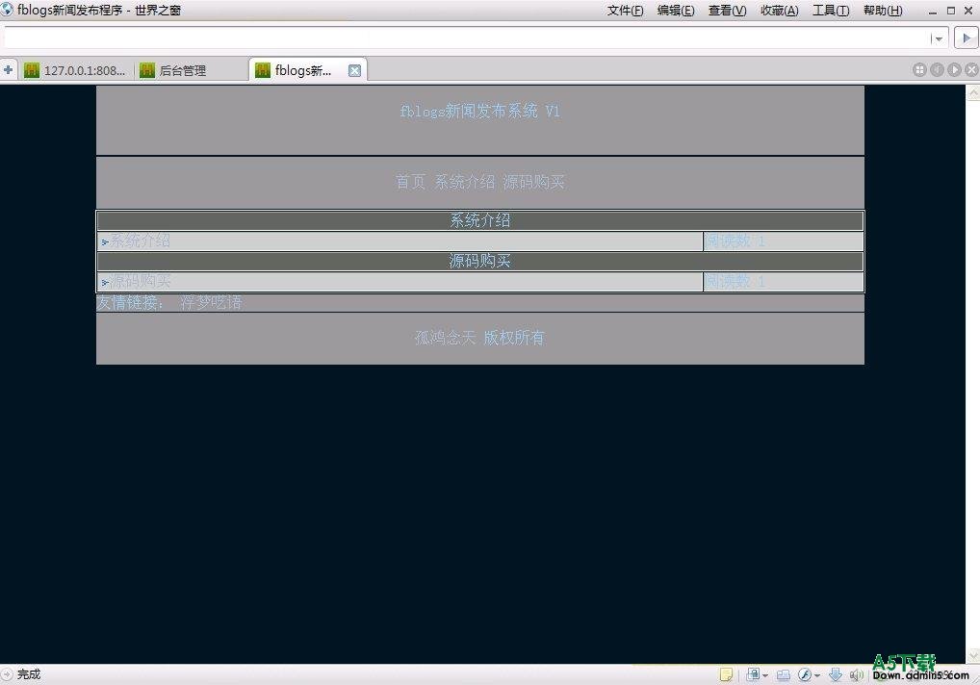Open the 文件(F) menu

pyautogui.click(x=625, y=11)
